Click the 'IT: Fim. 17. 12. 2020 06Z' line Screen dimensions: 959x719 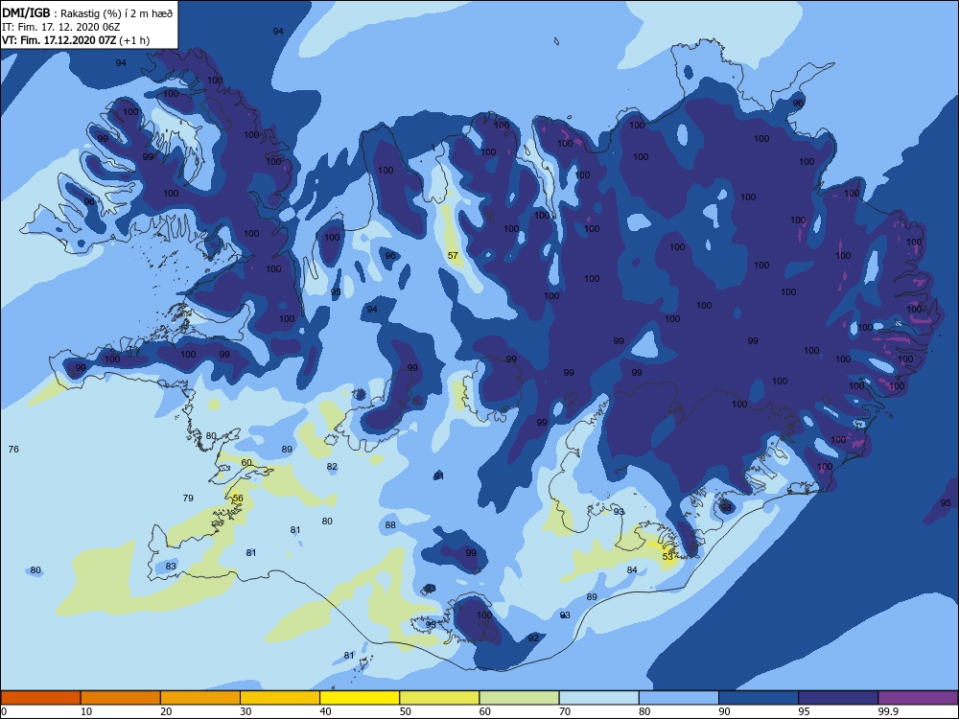pos(61,27)
